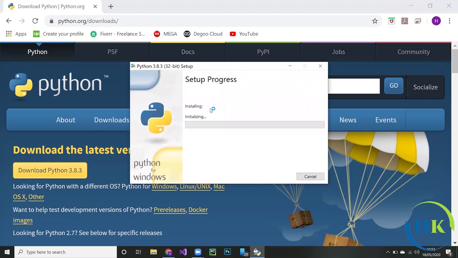Open Visual Studio from the taskbar

tap(183, 252)
